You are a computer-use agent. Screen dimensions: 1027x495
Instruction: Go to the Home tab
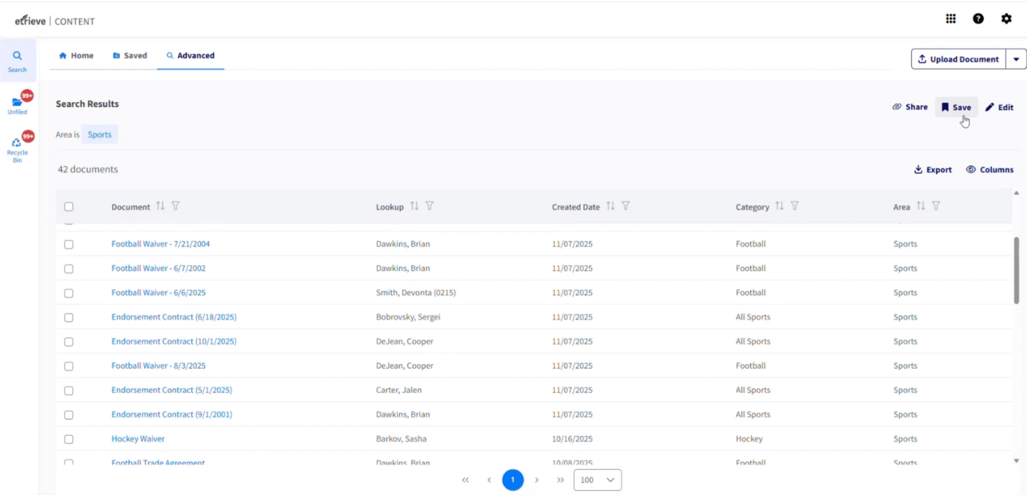coord(76,55)
